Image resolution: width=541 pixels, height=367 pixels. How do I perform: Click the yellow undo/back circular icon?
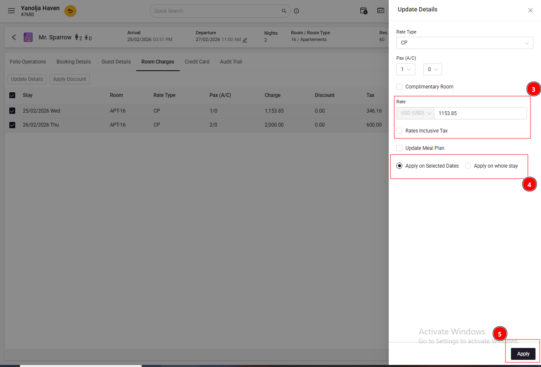[x=70, y=11]
